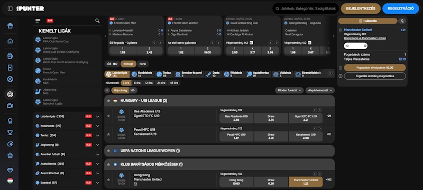The height and width of the screenshot is (190, 423).
Task: Open the trophy icon in sidebar
Action: [x=10, y=132]
